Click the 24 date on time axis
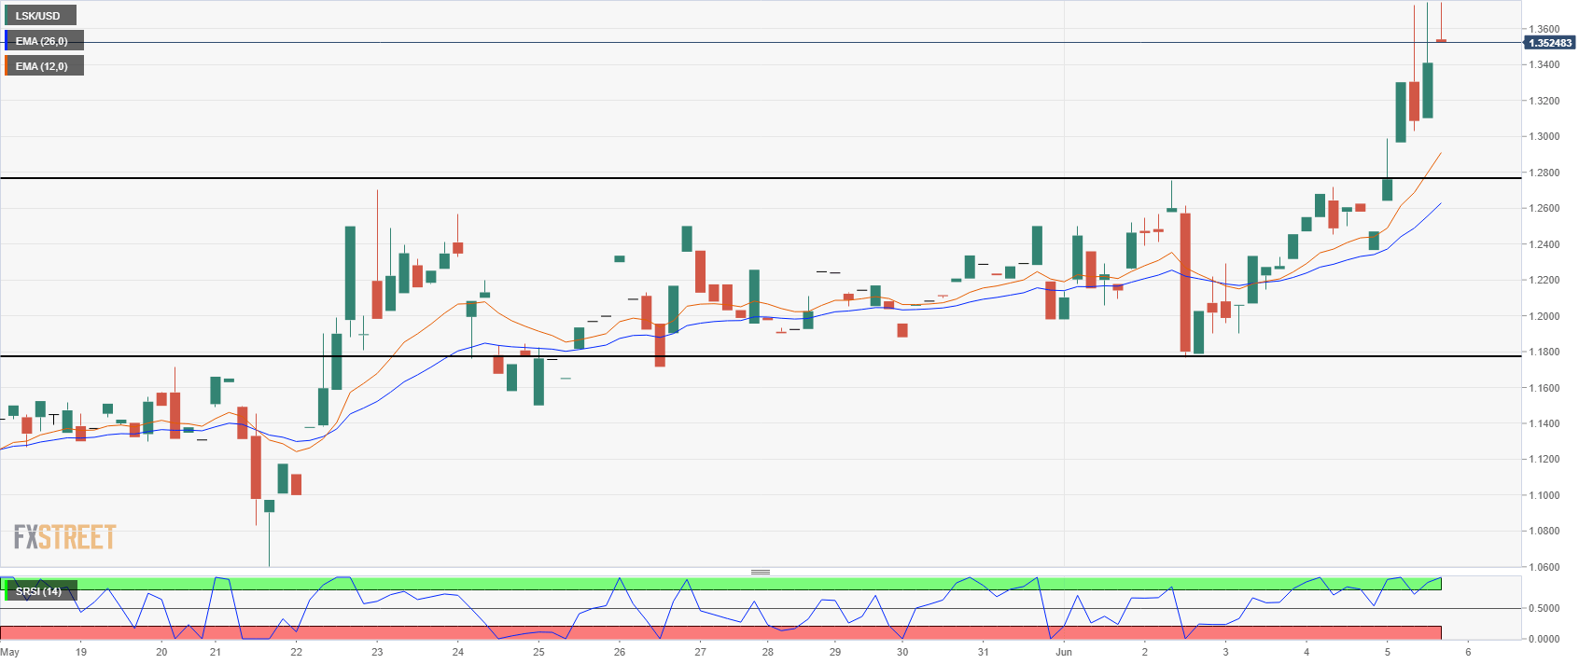1593x664 pixels. [458, 653]
